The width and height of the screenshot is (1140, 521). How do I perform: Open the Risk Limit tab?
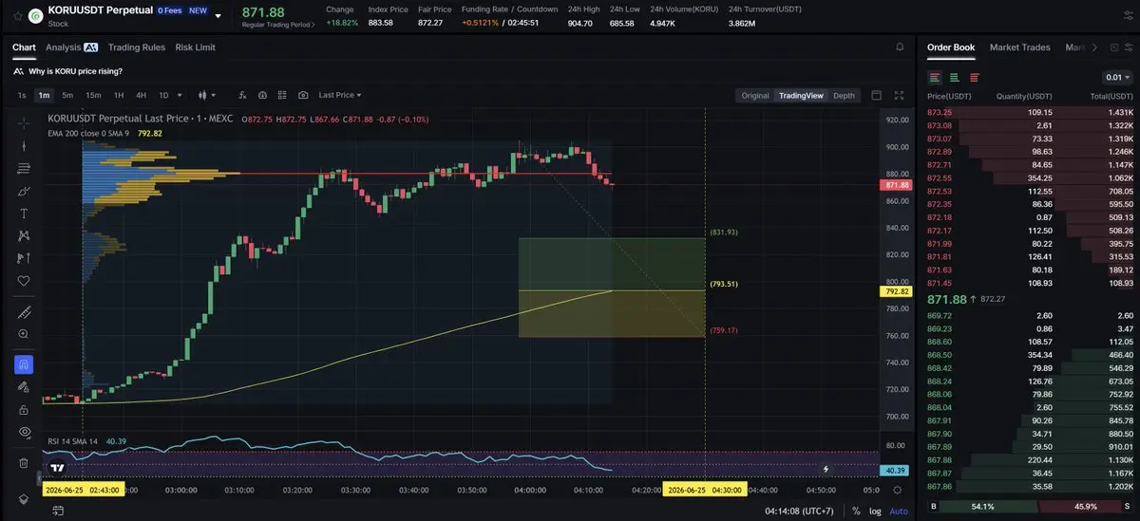(196, 47)
